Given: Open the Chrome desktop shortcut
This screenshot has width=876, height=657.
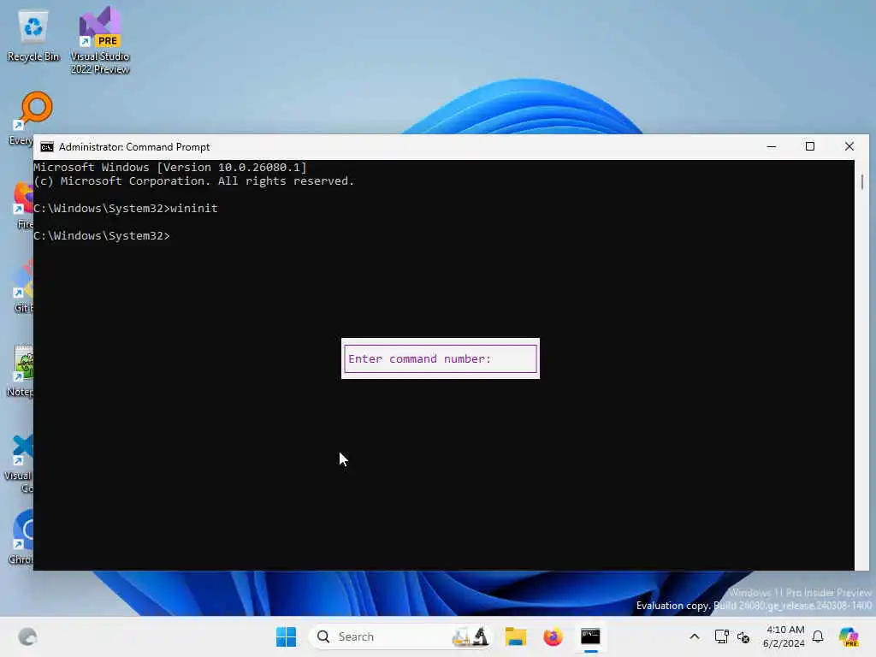Looking at the screenshot, I should pos(22,536).
